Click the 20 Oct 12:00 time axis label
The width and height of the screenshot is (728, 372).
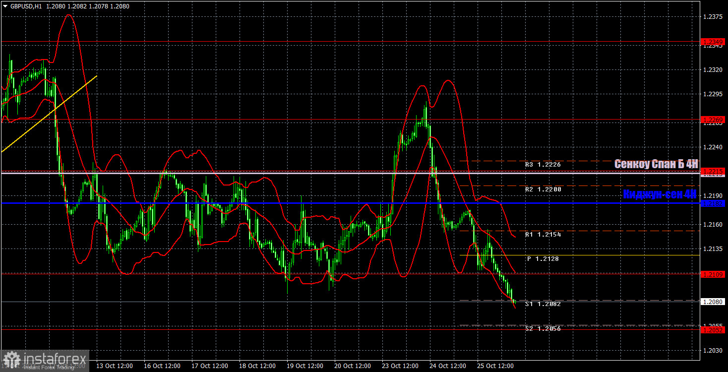click(353, 366)
